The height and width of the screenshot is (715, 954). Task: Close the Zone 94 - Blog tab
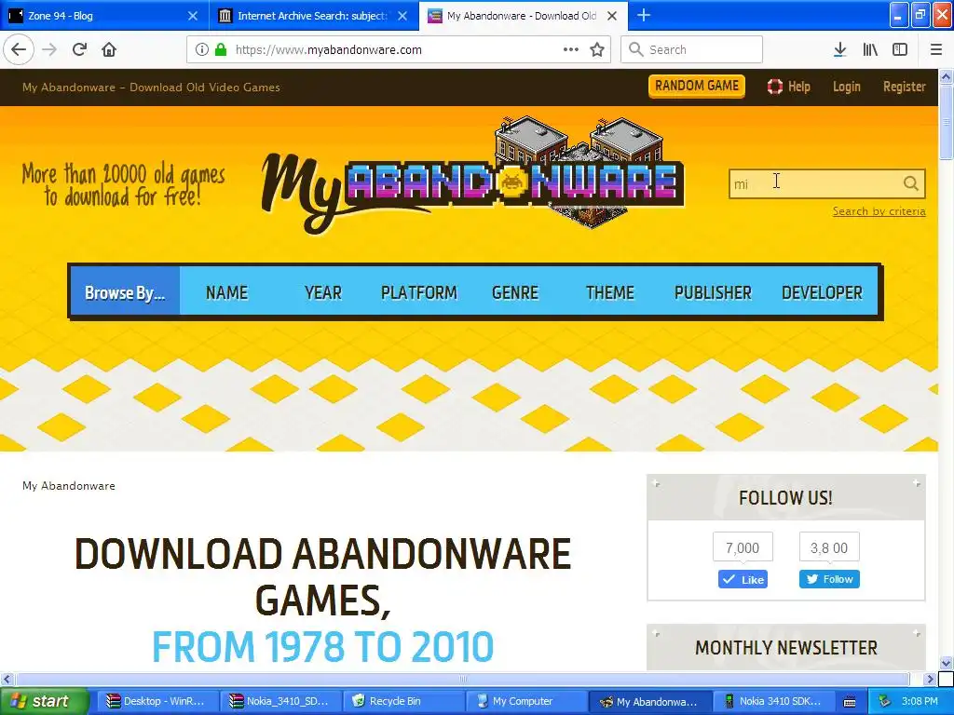click(192, 16)
